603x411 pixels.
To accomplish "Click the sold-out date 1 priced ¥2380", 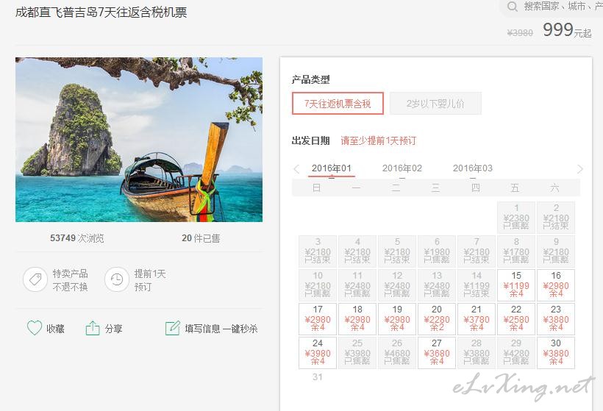I will tap(516, 217).
